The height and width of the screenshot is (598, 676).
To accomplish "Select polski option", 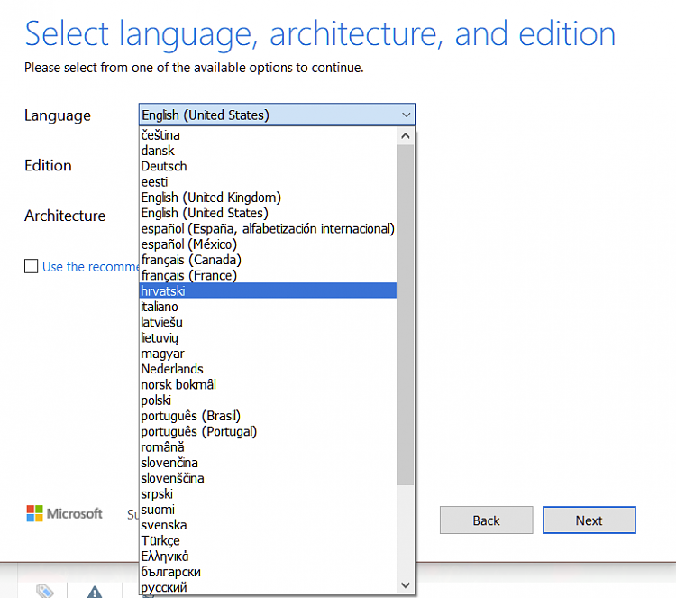I will point(269,400).
